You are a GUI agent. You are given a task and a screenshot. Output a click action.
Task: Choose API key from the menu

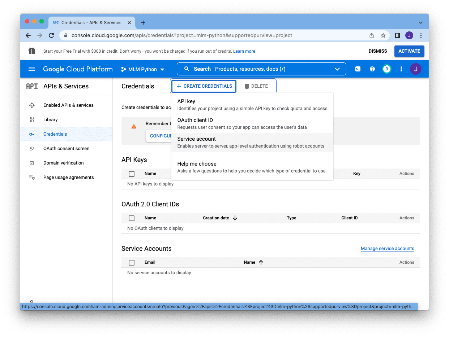[252, 105]
